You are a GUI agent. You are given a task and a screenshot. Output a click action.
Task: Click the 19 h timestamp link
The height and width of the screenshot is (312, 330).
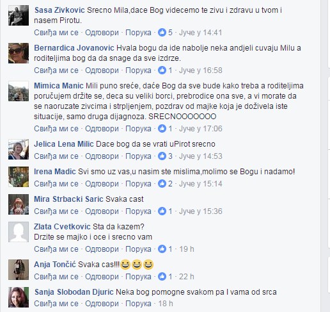[187, 249]
